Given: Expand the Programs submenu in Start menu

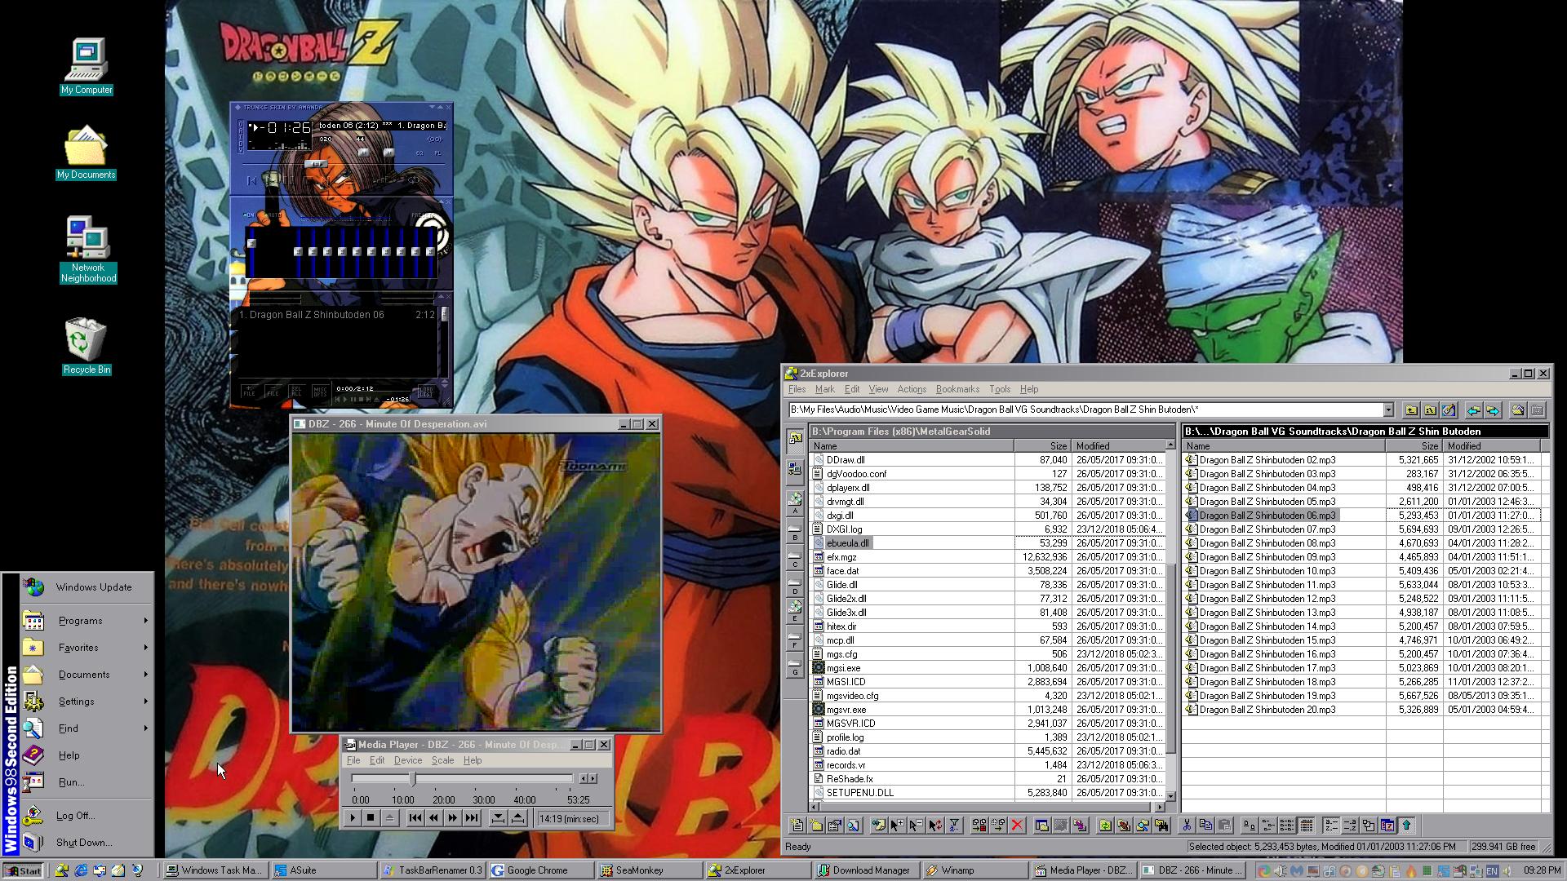Looking at the screenshot, I should [x=82, y=621].
